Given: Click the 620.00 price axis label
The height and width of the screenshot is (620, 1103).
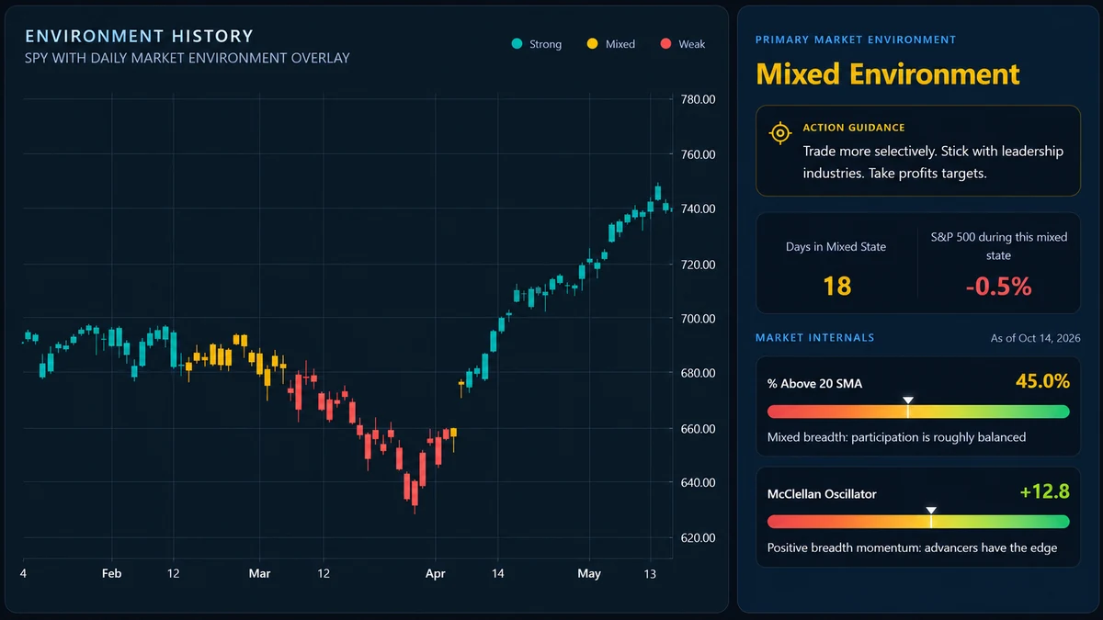Looking at the screenshot, I should pyautogui.click(x=698, y=537).
